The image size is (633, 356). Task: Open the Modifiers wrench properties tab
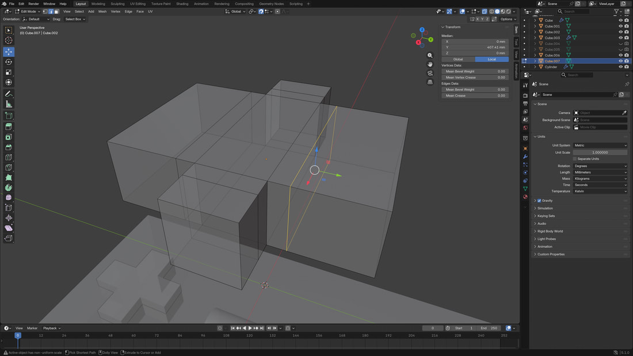pos(525,156)
